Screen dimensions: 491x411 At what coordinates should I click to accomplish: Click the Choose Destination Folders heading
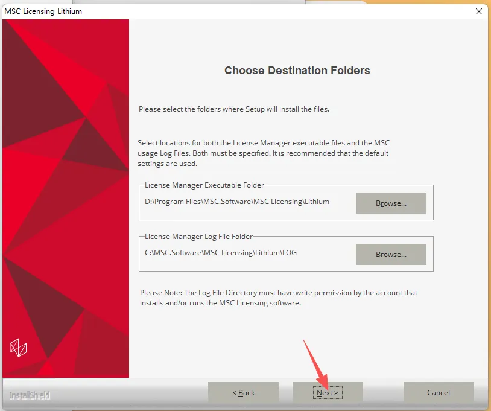(297, 71)
